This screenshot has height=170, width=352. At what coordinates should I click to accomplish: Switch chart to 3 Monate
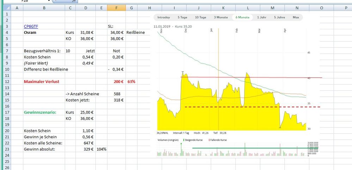[220, 17]
